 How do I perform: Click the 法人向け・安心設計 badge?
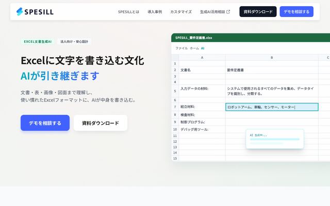click(74, 41)
